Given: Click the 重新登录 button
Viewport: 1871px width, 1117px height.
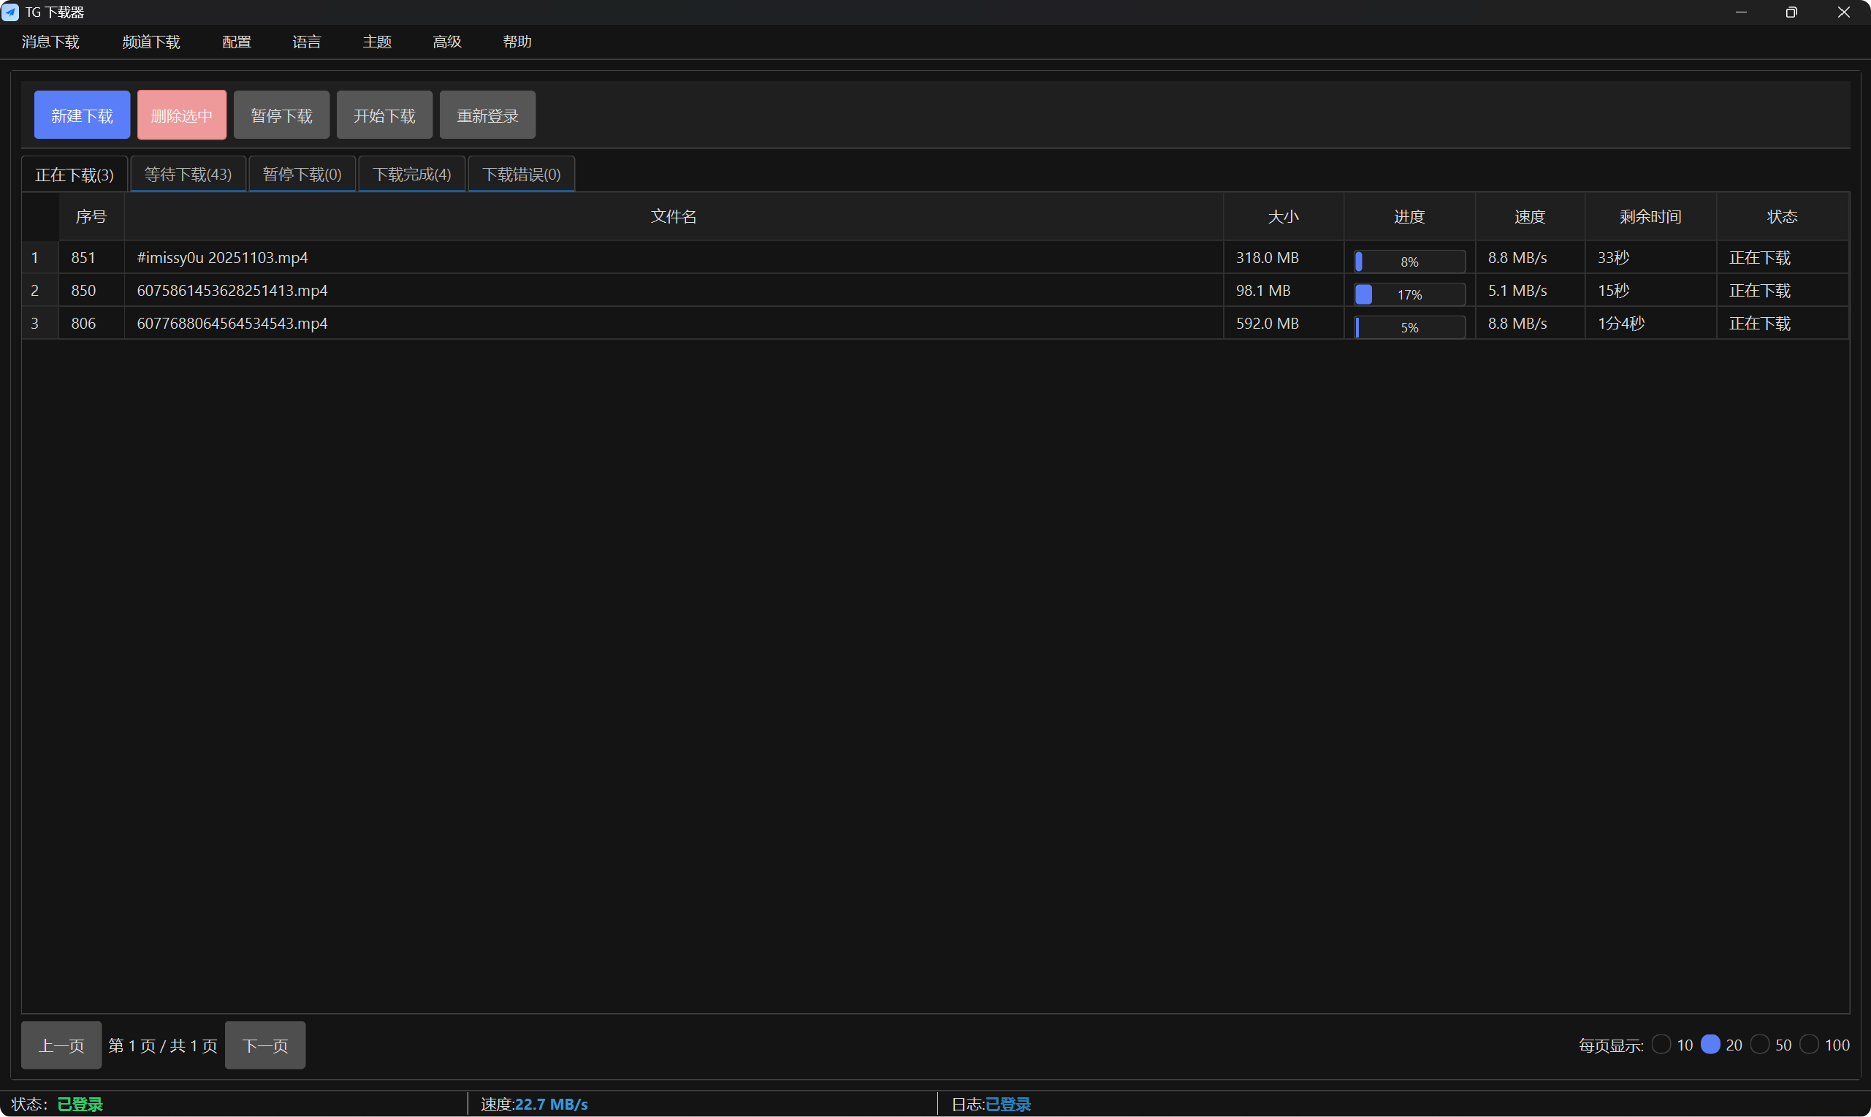Looking at the screenshot, I should [x=487, y=115].
